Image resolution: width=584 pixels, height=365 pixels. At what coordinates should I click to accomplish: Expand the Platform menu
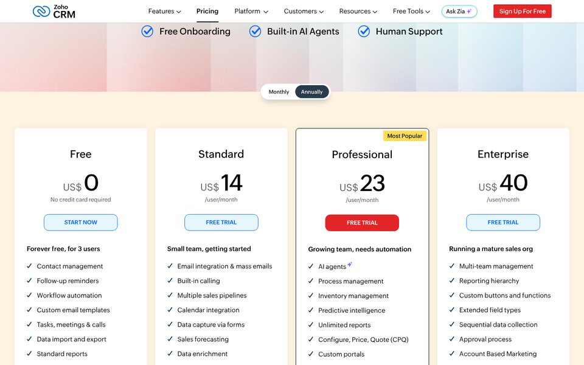[251, 11]
